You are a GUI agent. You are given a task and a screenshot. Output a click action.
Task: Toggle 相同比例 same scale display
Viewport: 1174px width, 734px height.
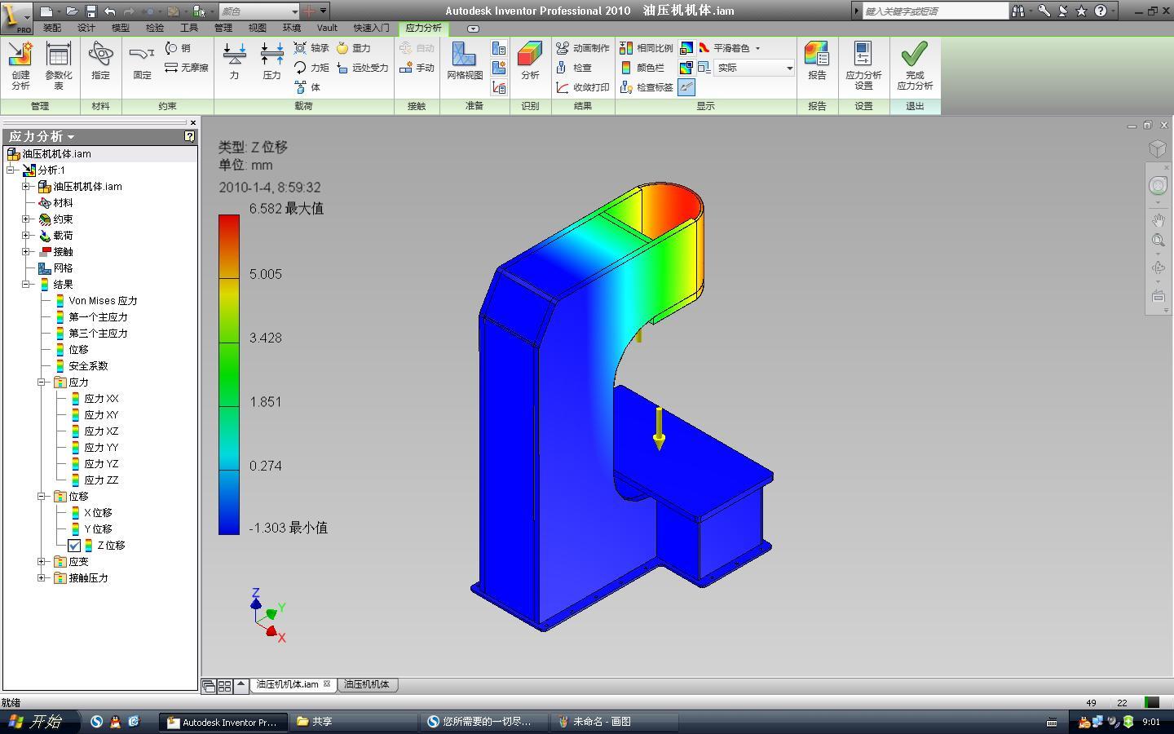[x=647, y=48]
